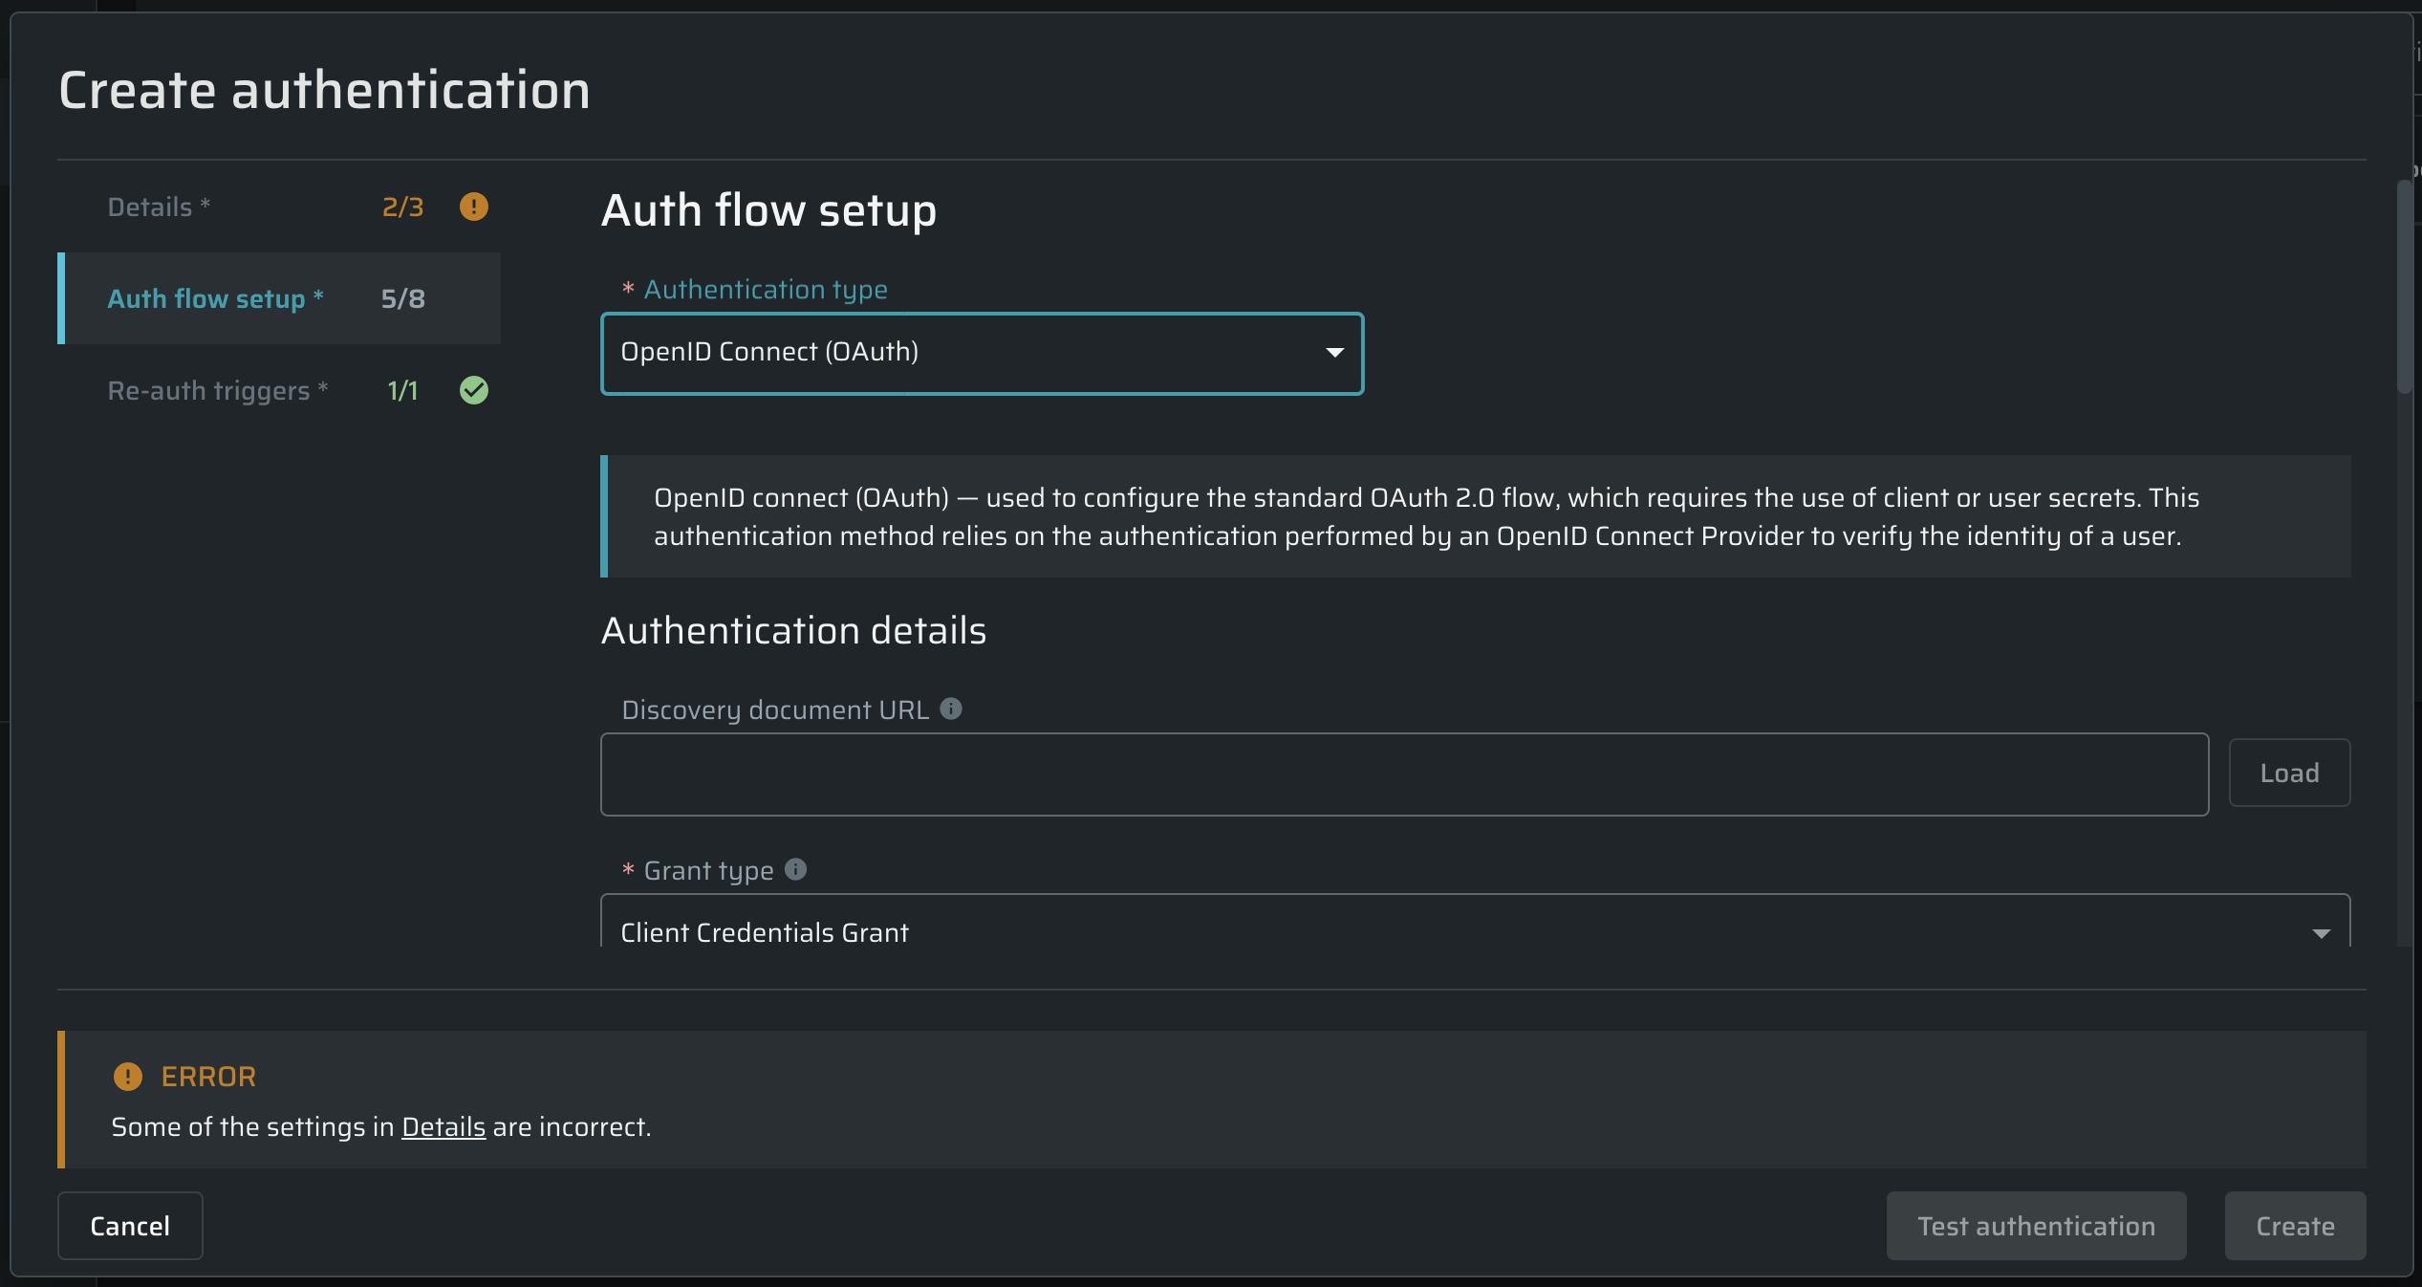Click info icon next to Discovery document URL
2422x1287 pixels.
coord(950,709)
